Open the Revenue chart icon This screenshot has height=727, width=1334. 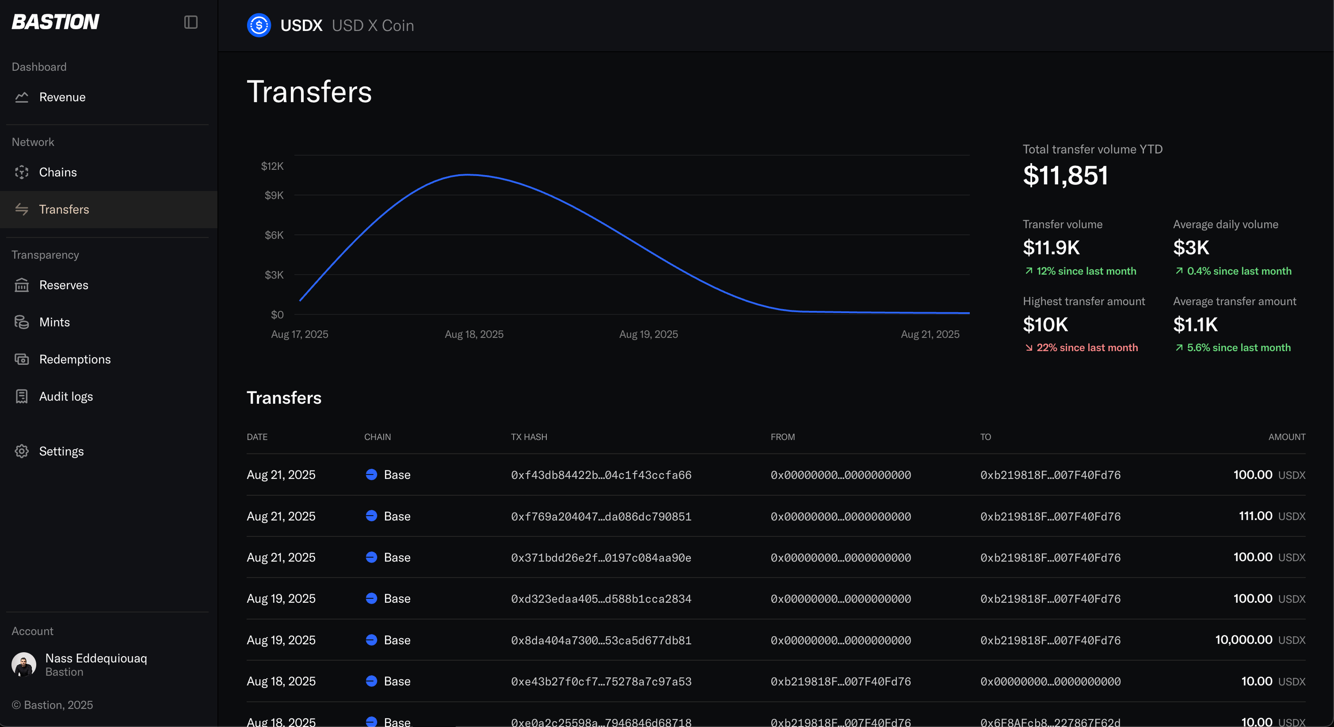22,97
